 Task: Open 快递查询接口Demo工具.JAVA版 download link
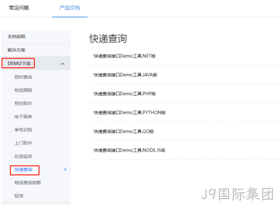125,75
